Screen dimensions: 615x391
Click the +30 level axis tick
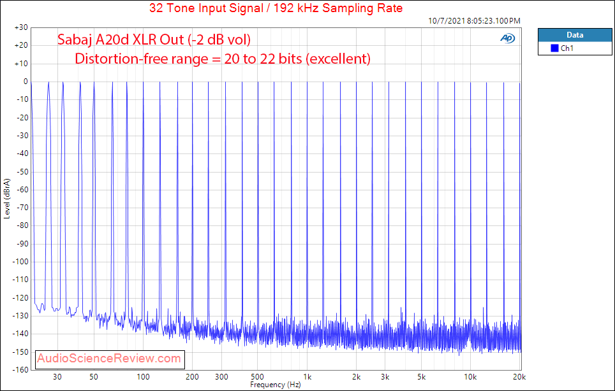tap(21, 28)
